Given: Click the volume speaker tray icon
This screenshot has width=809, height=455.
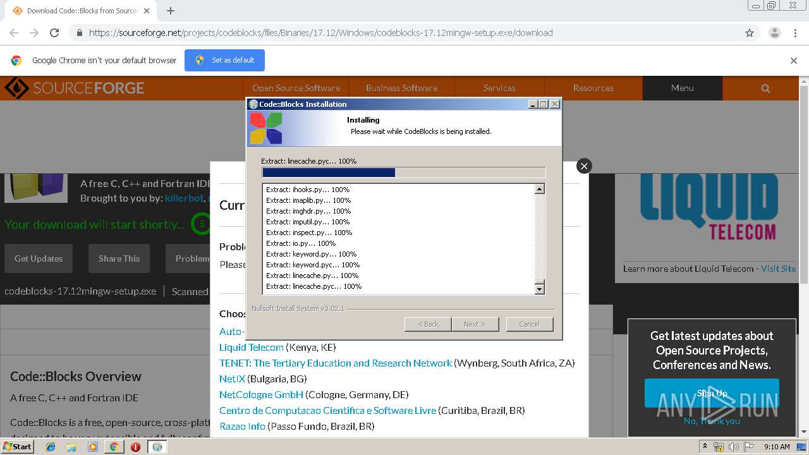Looking at the screenshot, I should click(733, 447).
